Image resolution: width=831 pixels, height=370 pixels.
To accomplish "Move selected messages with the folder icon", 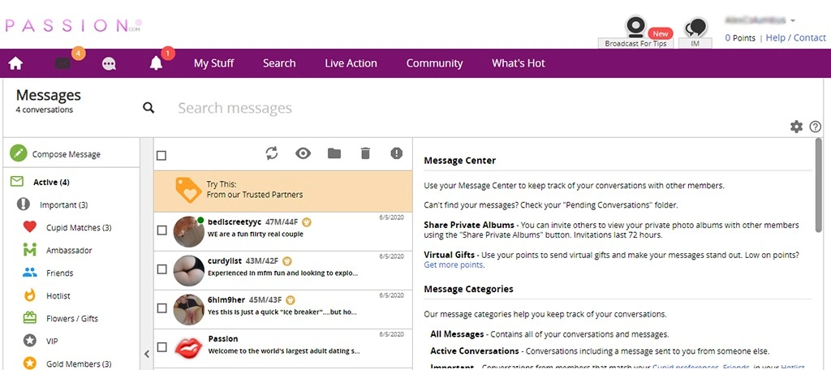I will [334, 153].
